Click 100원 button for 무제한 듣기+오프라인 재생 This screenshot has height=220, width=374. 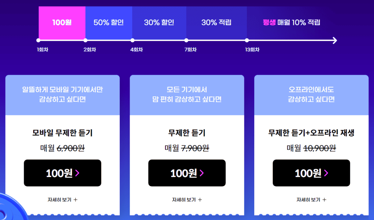pos(311,173)
